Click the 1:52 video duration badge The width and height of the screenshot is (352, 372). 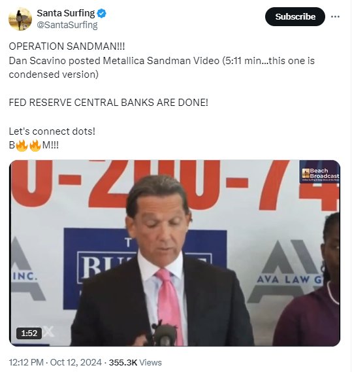(29, 333)
